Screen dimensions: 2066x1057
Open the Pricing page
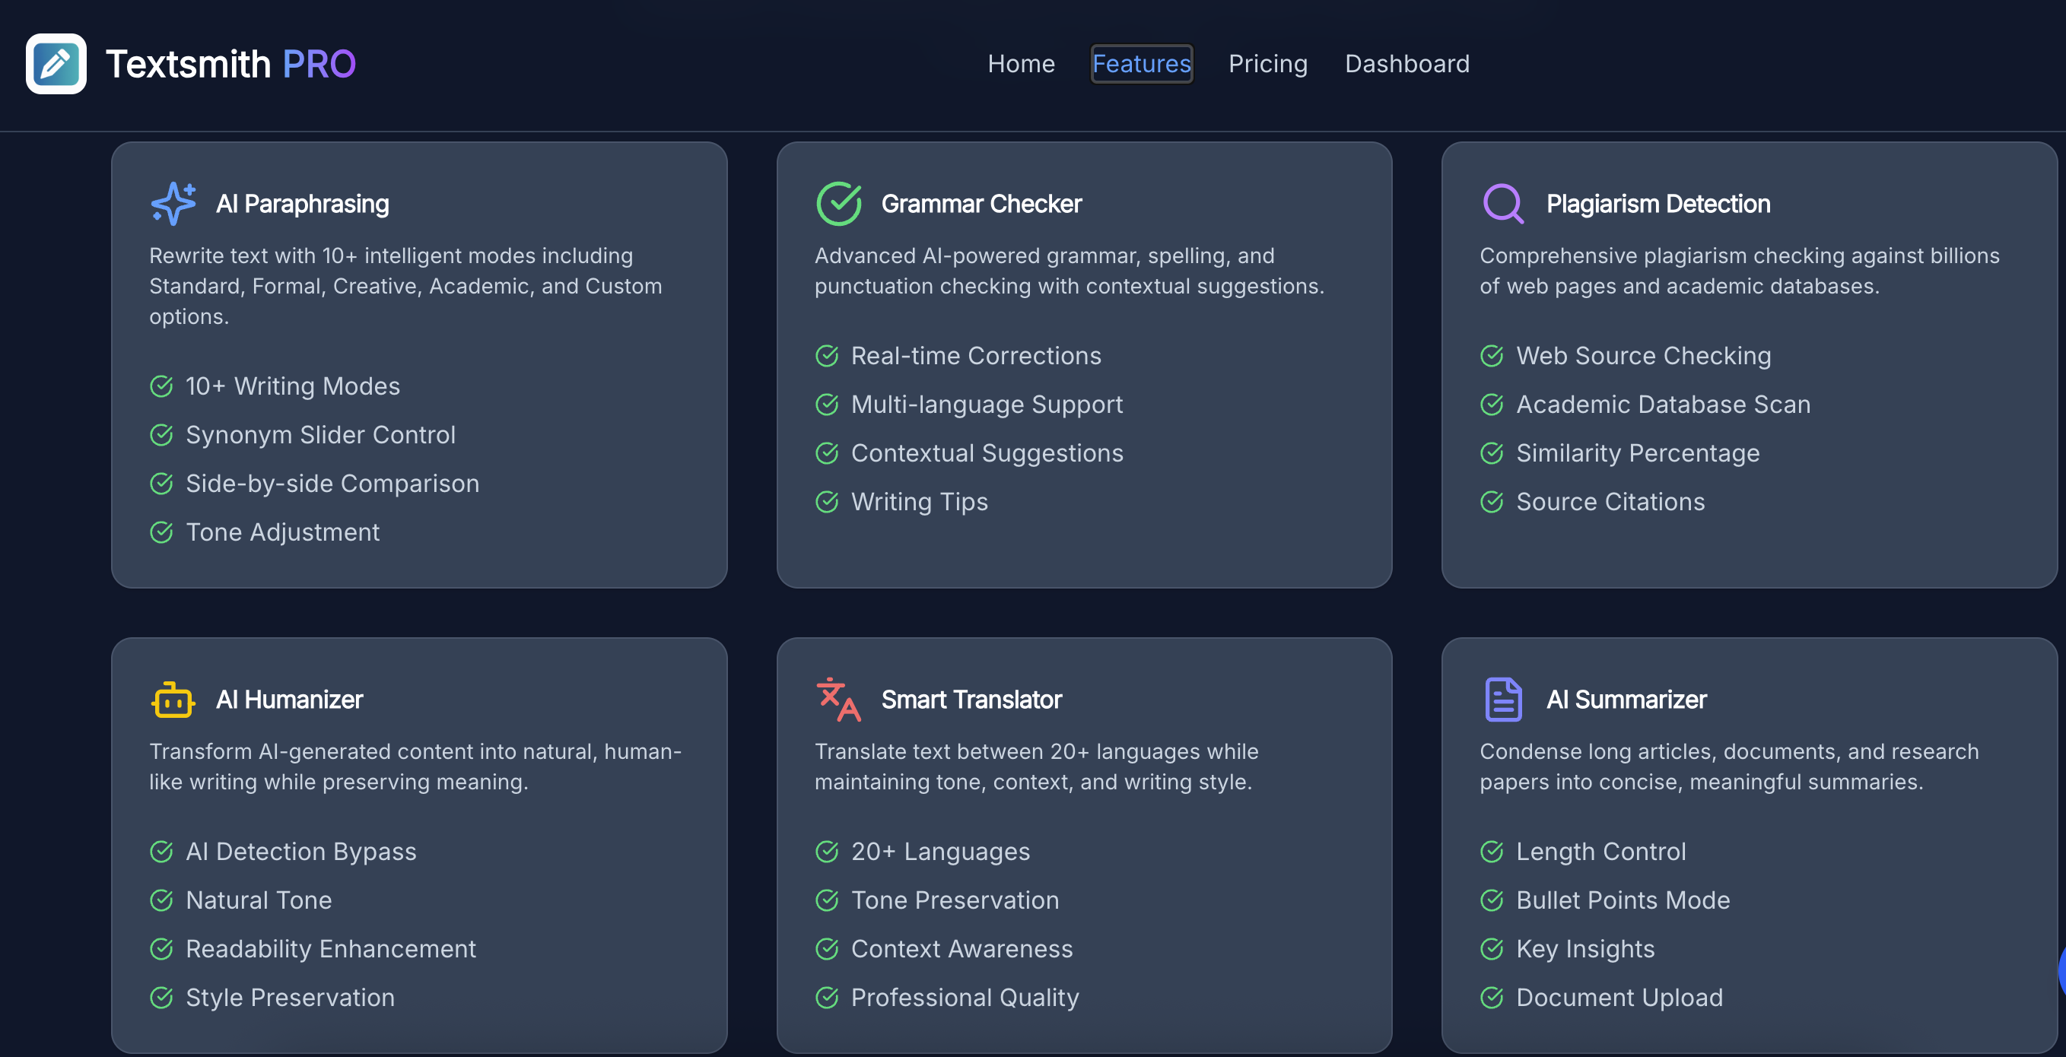coord(1267,63)
